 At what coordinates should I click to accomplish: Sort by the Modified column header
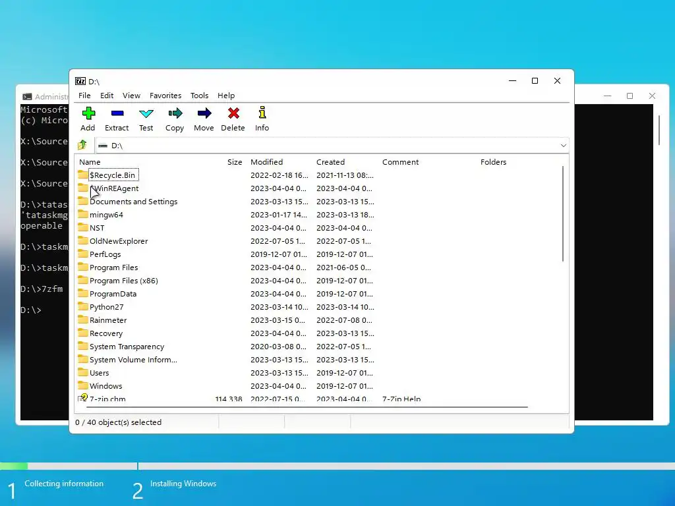[266, 162]
